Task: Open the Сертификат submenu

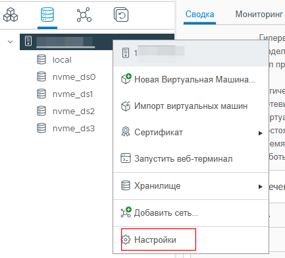Action: tap(191, 133)
